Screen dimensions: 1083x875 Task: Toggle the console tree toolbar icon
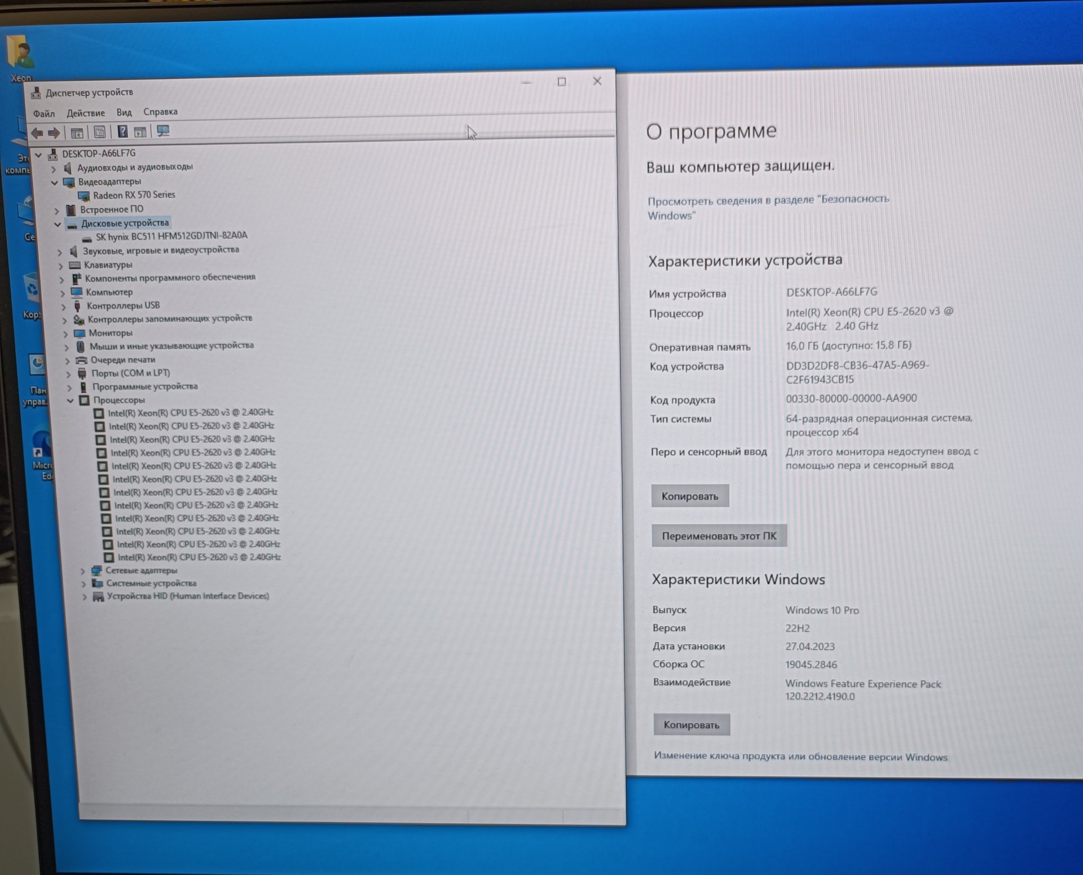coord(77,133)
